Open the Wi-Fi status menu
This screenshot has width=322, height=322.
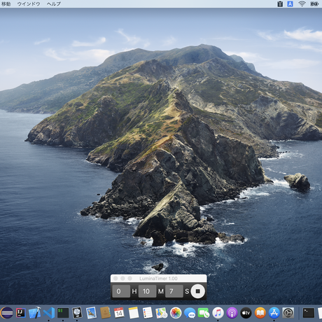[302, 3]
